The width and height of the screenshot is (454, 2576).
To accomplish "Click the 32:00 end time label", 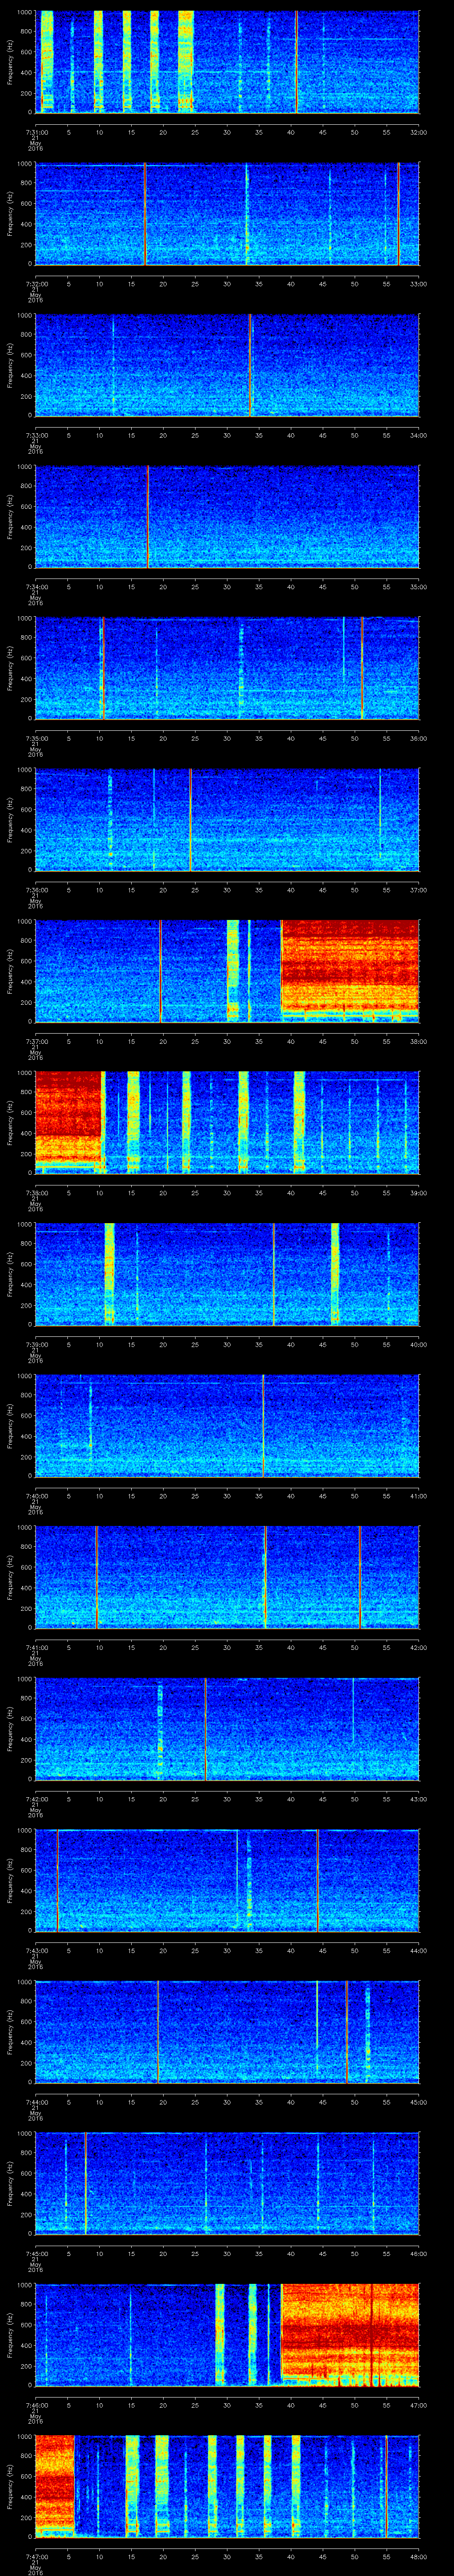I will (x=418, y=132).
